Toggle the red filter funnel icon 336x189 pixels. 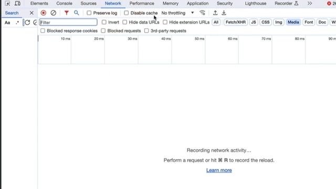click(67, 13)
